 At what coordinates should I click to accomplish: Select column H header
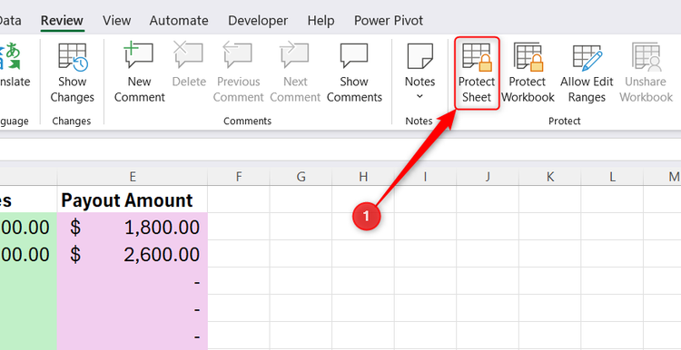[x=363, y=177]
